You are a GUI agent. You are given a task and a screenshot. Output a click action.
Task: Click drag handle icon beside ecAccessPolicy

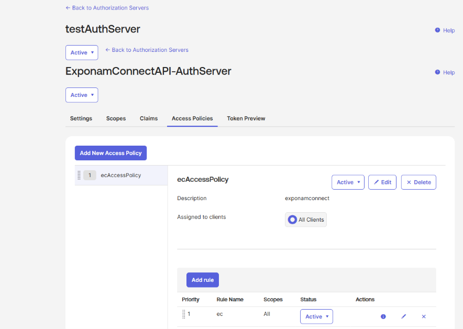(79, 175)
